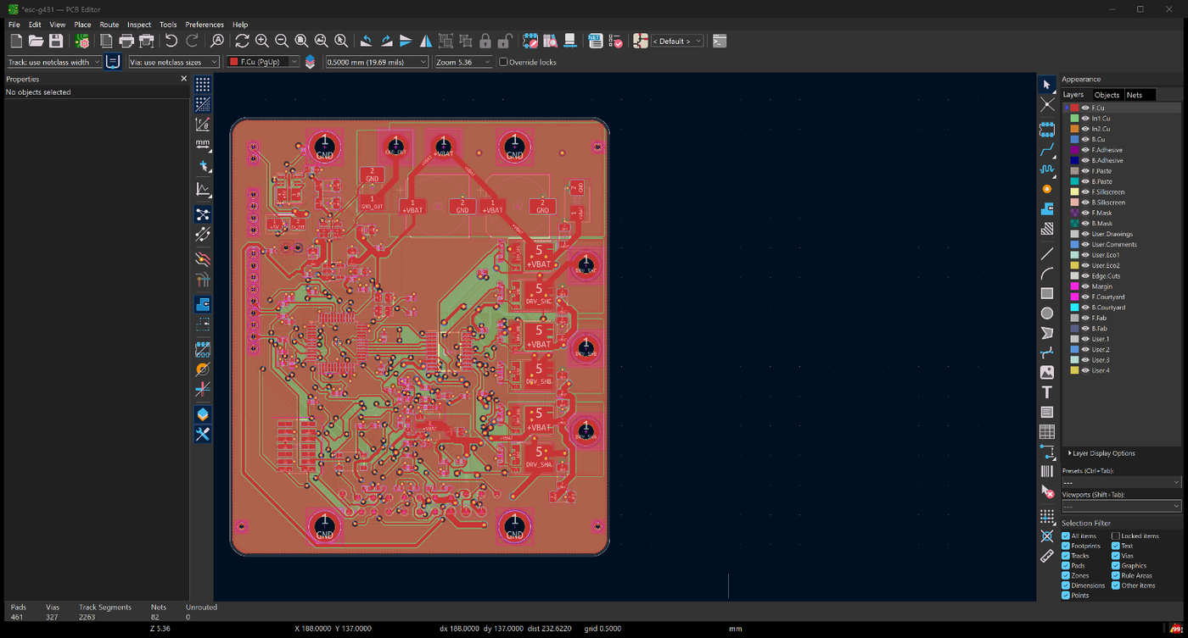
Task: Enable the Locked items filter checkbox
Action: 1116,535
